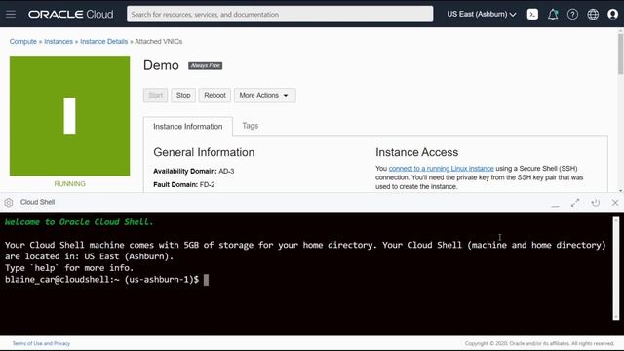Open the help question mark menu
This screenshot has width=624, height=351.
572,15
